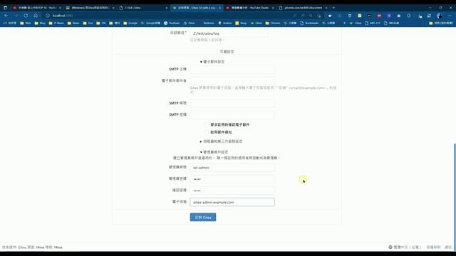The width and height of the screenshot is (456, 256).
Task: Open the tab actions menu icon
Action: click(x=5, y=8)
